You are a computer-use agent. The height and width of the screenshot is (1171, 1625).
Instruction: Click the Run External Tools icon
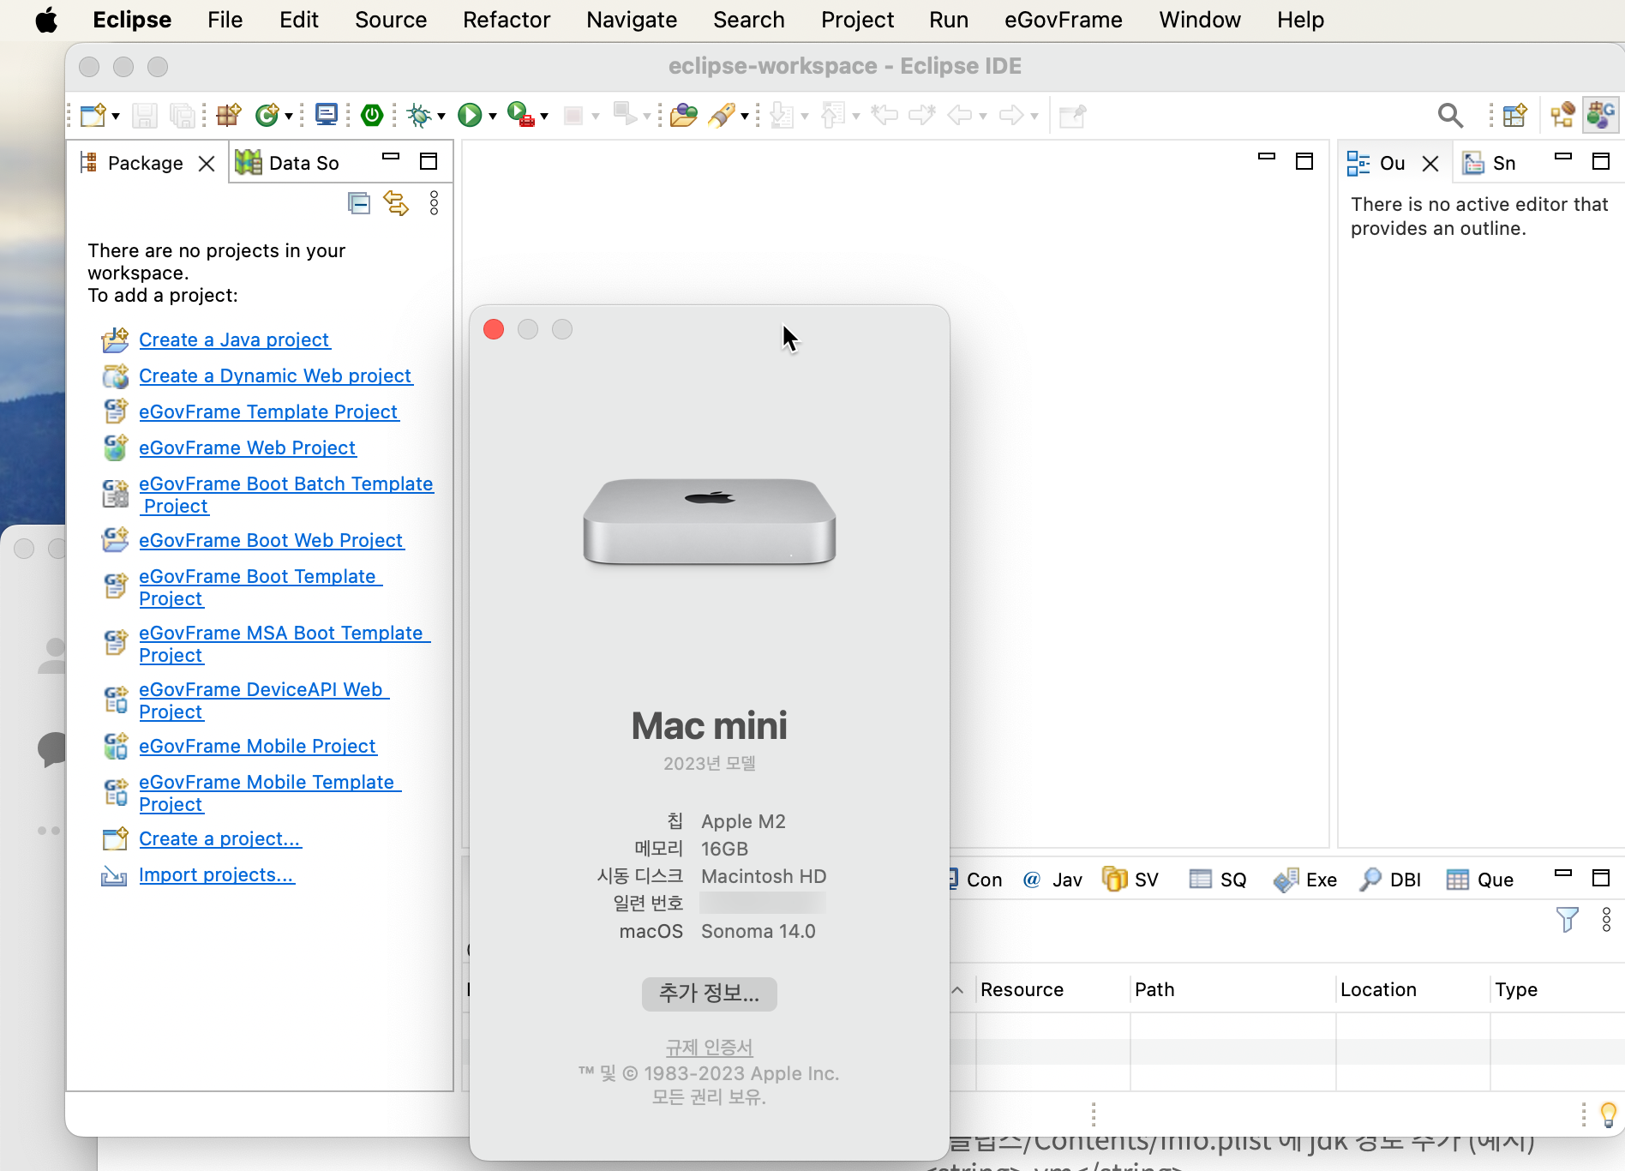click(x=521, y=115)
